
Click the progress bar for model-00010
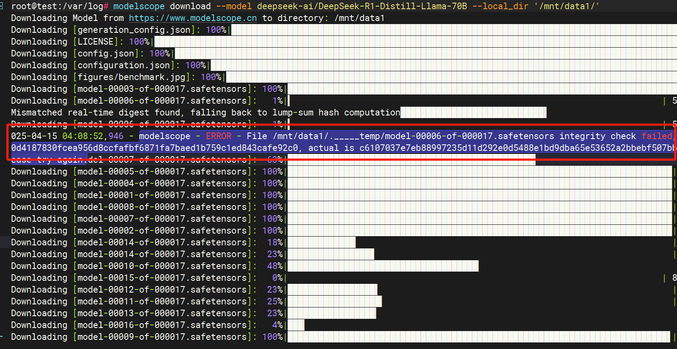(383, 266)
